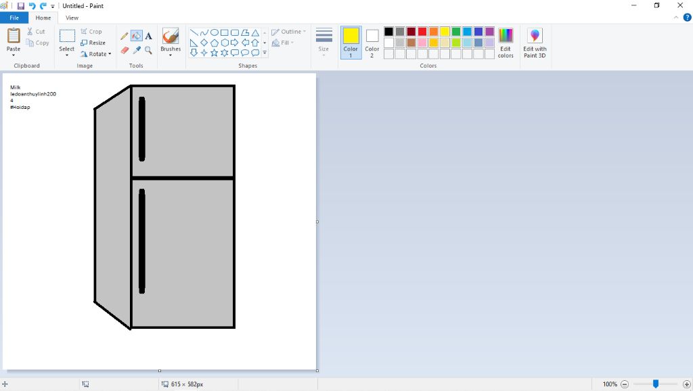Image resolution: width=693 pixels, height=391 pixels.
Task: Choose the Down arrow shape
Action: [194, 53]
